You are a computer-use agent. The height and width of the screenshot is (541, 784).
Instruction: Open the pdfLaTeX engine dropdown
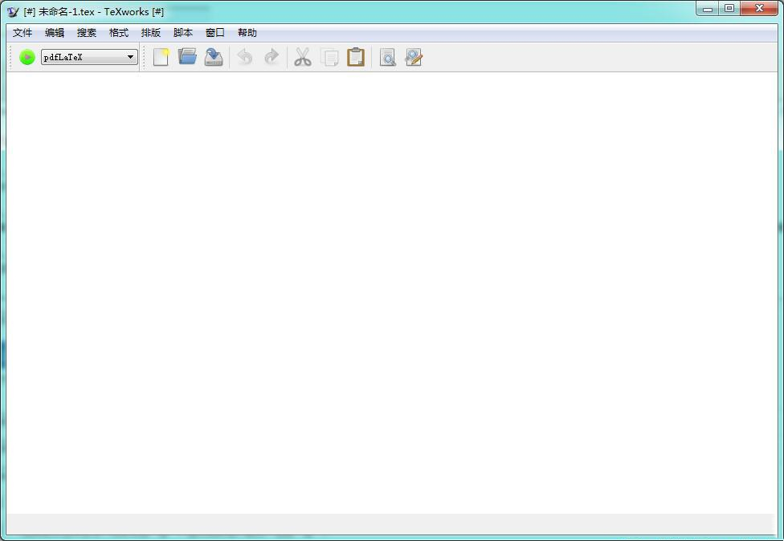129,57
